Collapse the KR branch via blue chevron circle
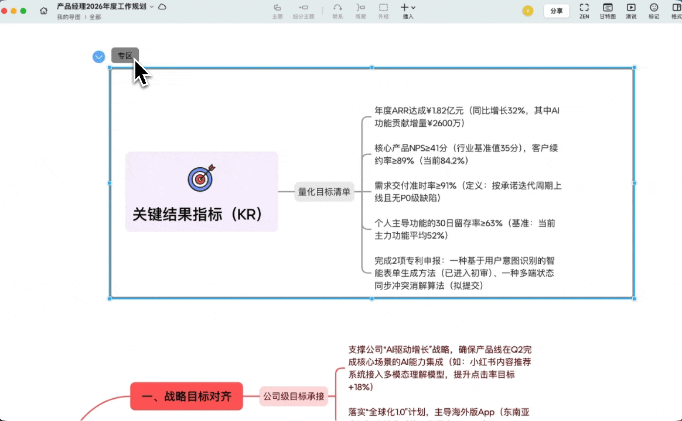 click(98, 57)
